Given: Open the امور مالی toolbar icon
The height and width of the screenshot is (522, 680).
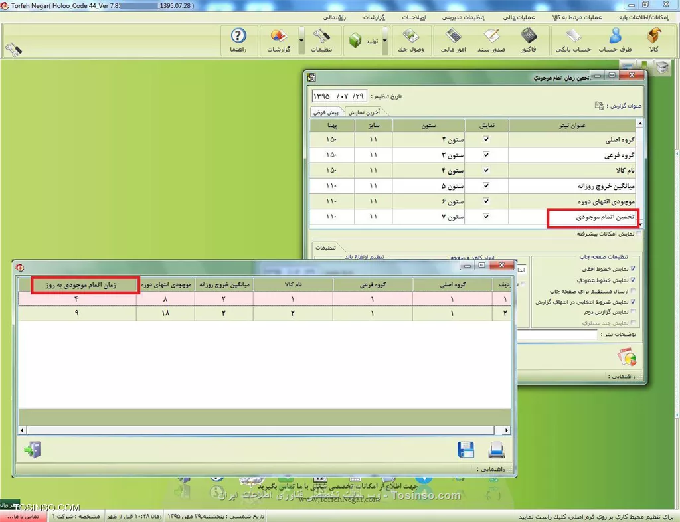Looking at the screenshot, I should pos(453,40).
